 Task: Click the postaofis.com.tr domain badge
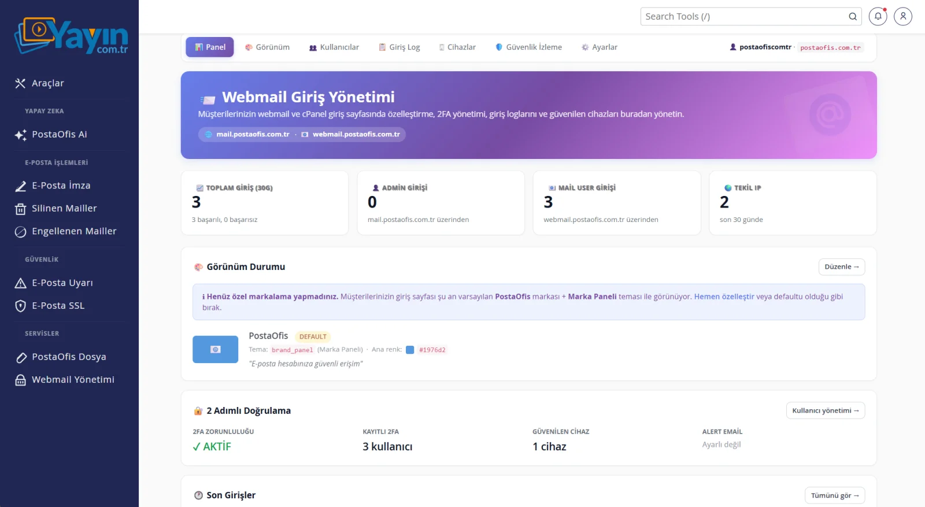coord(830,47)
